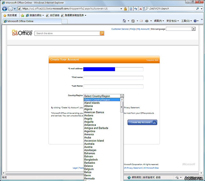
Task: Stop loading with the red X icon
Action: tap(141, 9)
